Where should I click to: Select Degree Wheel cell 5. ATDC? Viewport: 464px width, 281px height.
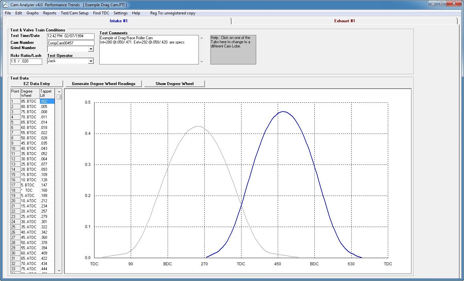pos(30,196)
